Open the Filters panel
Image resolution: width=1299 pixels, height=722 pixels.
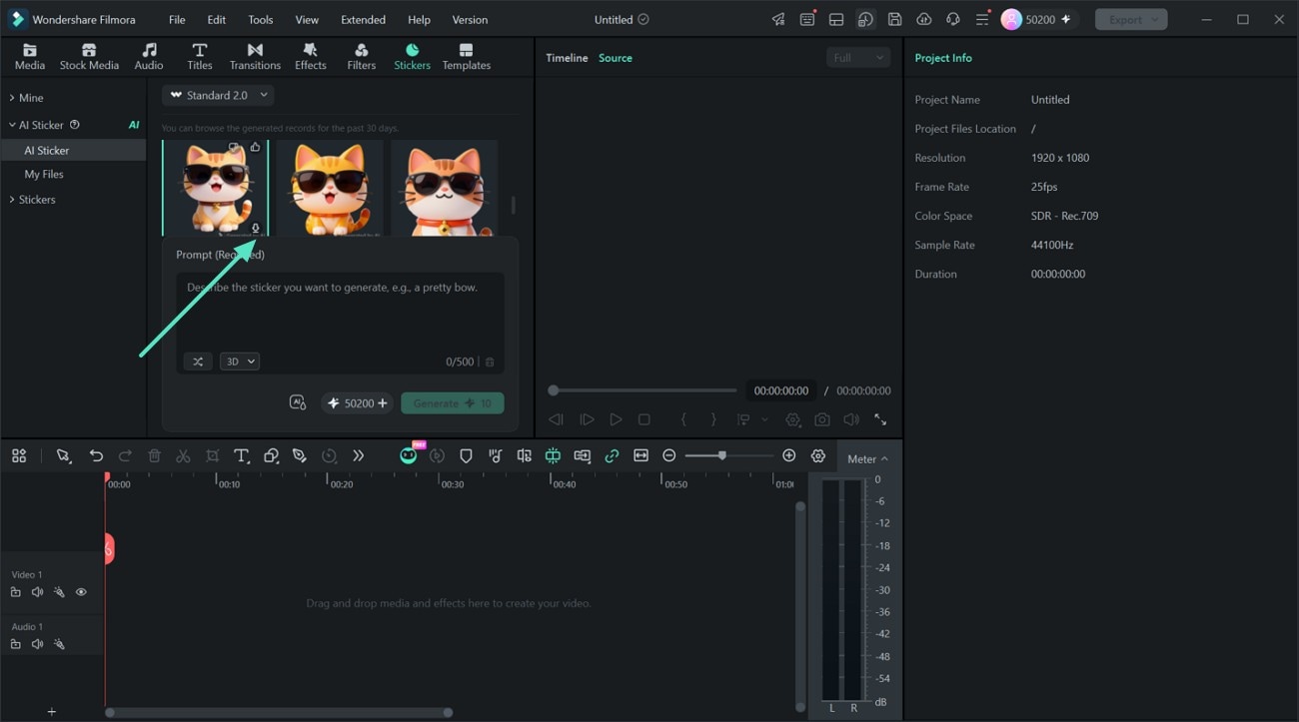(361, 57)
